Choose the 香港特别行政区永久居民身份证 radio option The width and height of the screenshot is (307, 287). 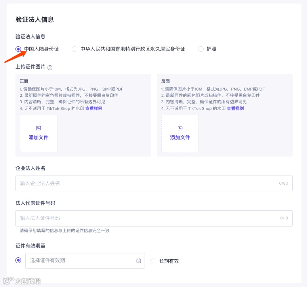click(74, 49)
